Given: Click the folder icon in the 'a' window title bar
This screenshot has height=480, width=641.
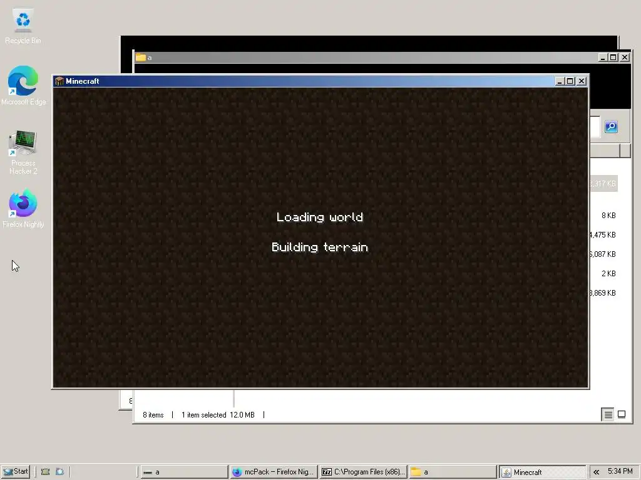Looking at the screenshot, I should point(141,57).
